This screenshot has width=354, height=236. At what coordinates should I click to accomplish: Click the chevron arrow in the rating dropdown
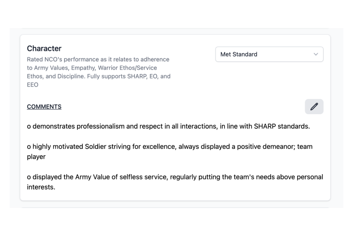tap(316, 54)
